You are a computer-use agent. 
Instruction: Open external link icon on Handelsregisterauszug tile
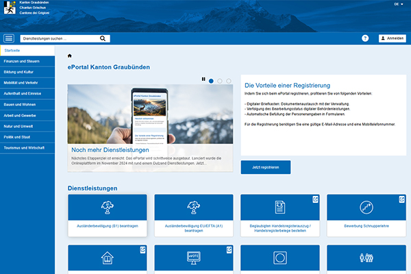(314, 199)
